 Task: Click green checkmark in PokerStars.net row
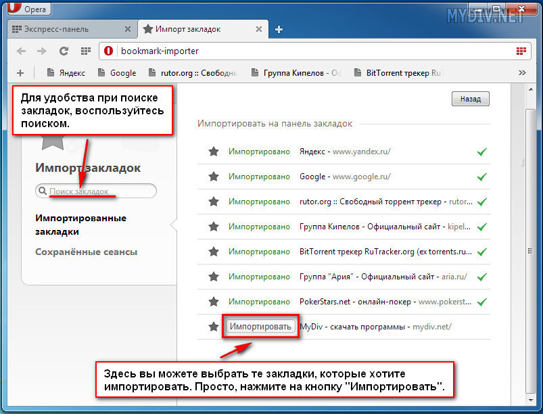(x=481, y=302)
